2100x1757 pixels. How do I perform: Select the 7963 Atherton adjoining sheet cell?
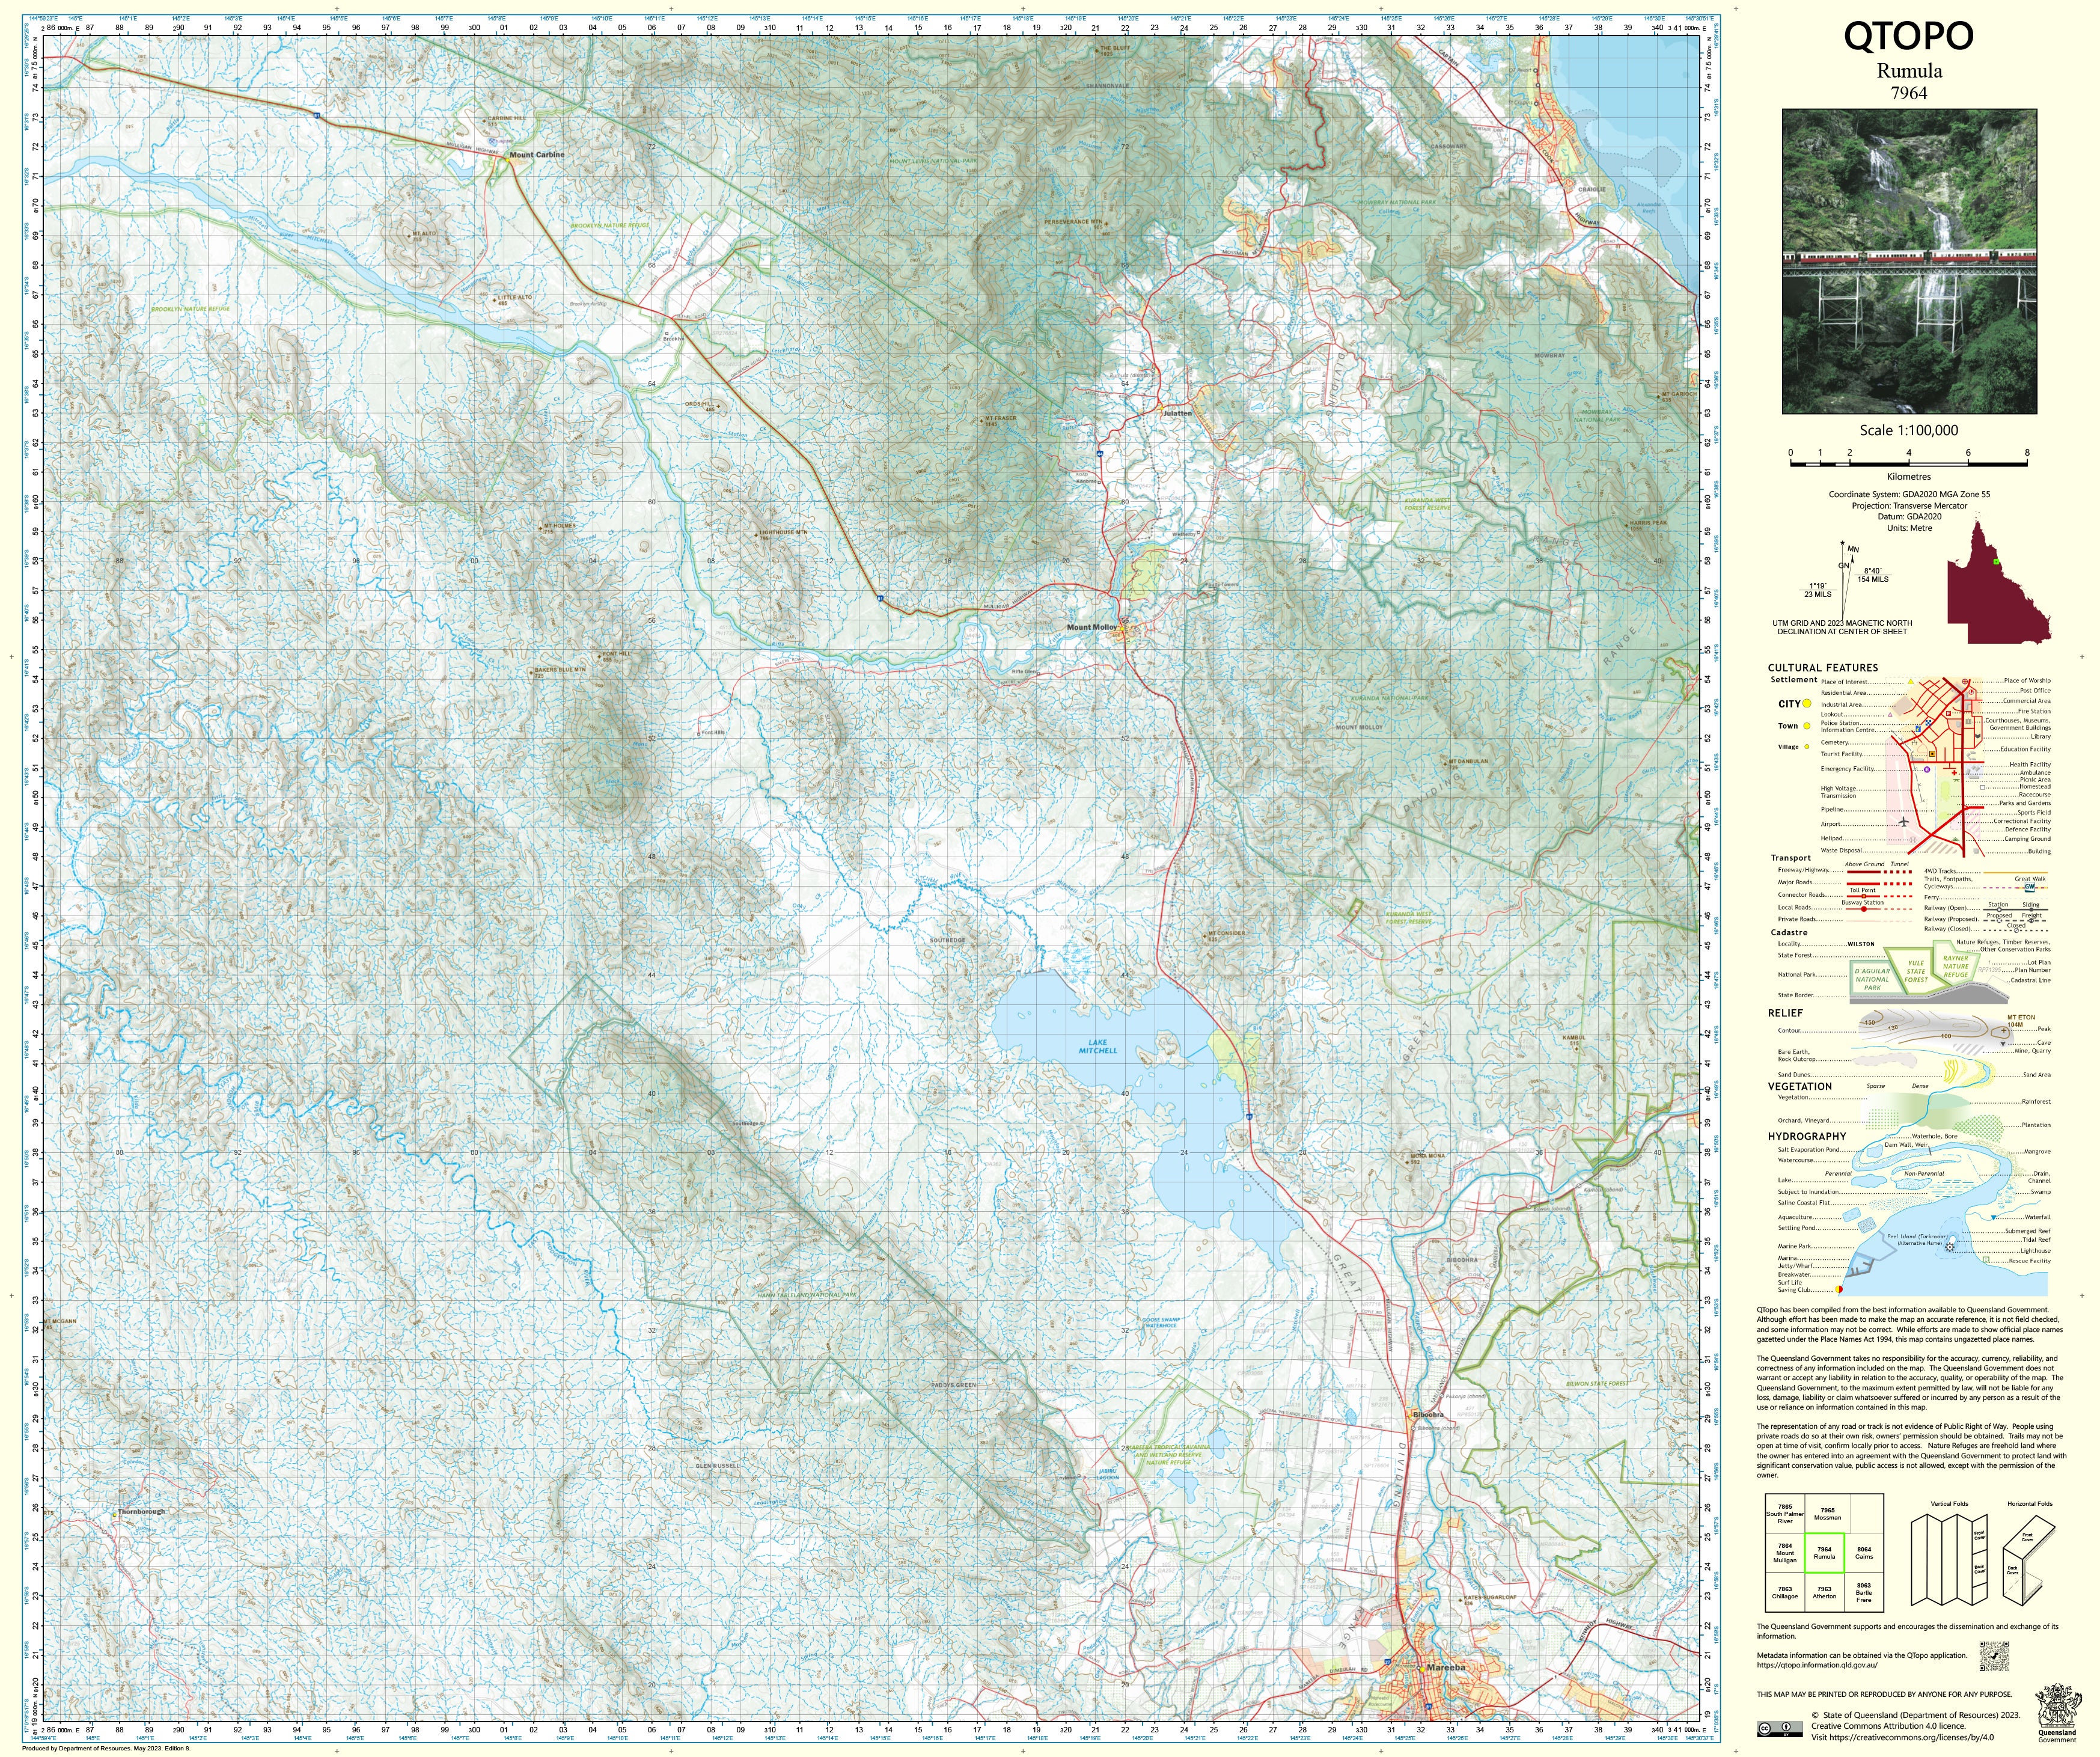(1824, 1592)
